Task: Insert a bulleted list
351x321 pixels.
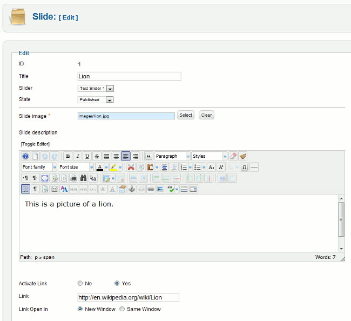Action: tap(198, 167)
